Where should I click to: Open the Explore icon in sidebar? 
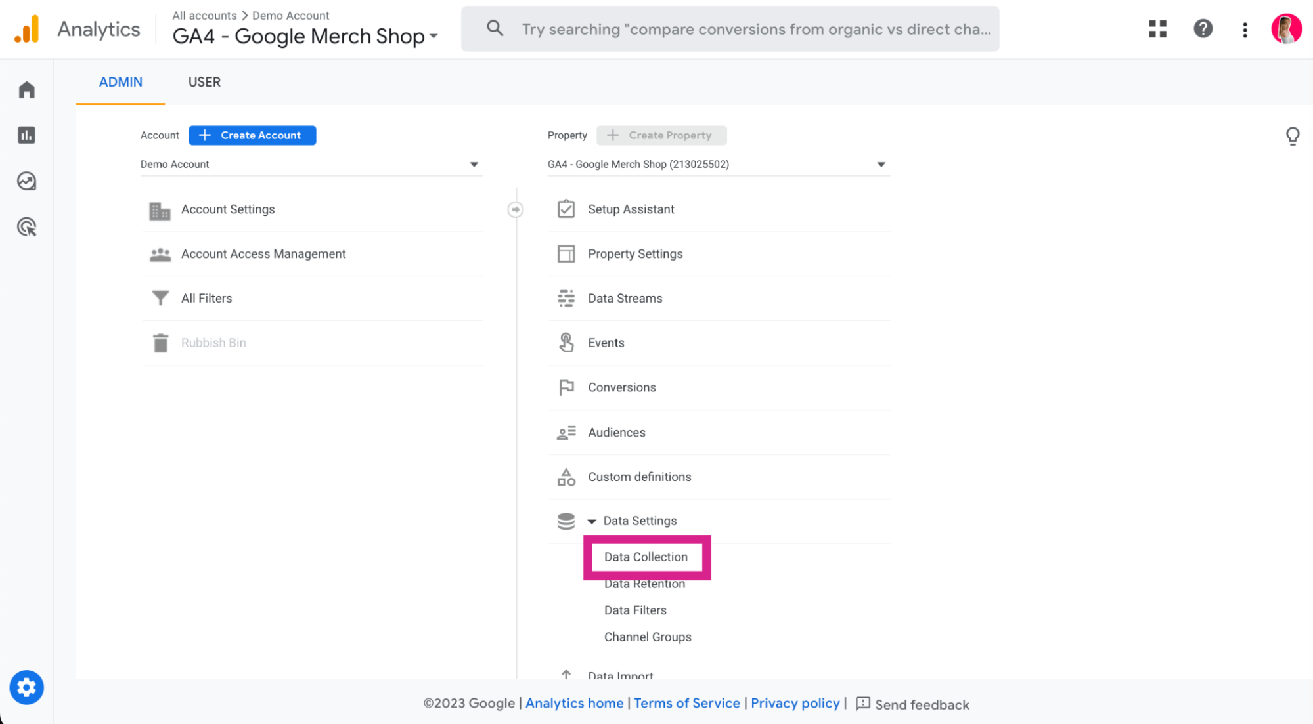click(26, 181)
